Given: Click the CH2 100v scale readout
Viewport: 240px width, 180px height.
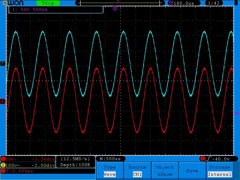Looking at the screenshot, I should pyautogui.click(x=13, y=165).
